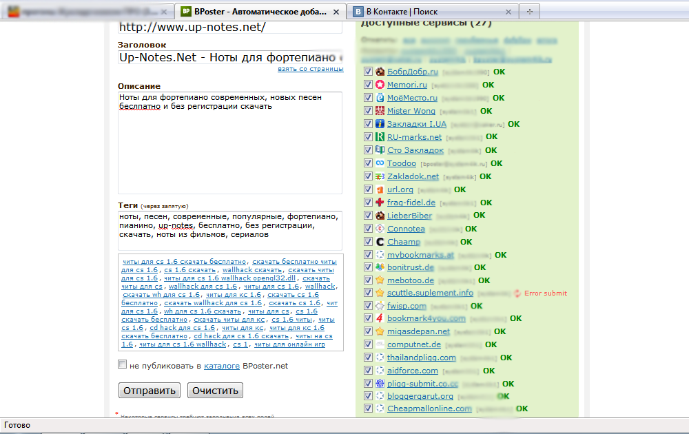The height and width of the screenshot is (434, 689).
Task: Click the error icon next to scuttle.suplement.info
Action: (x=517, y=293)
